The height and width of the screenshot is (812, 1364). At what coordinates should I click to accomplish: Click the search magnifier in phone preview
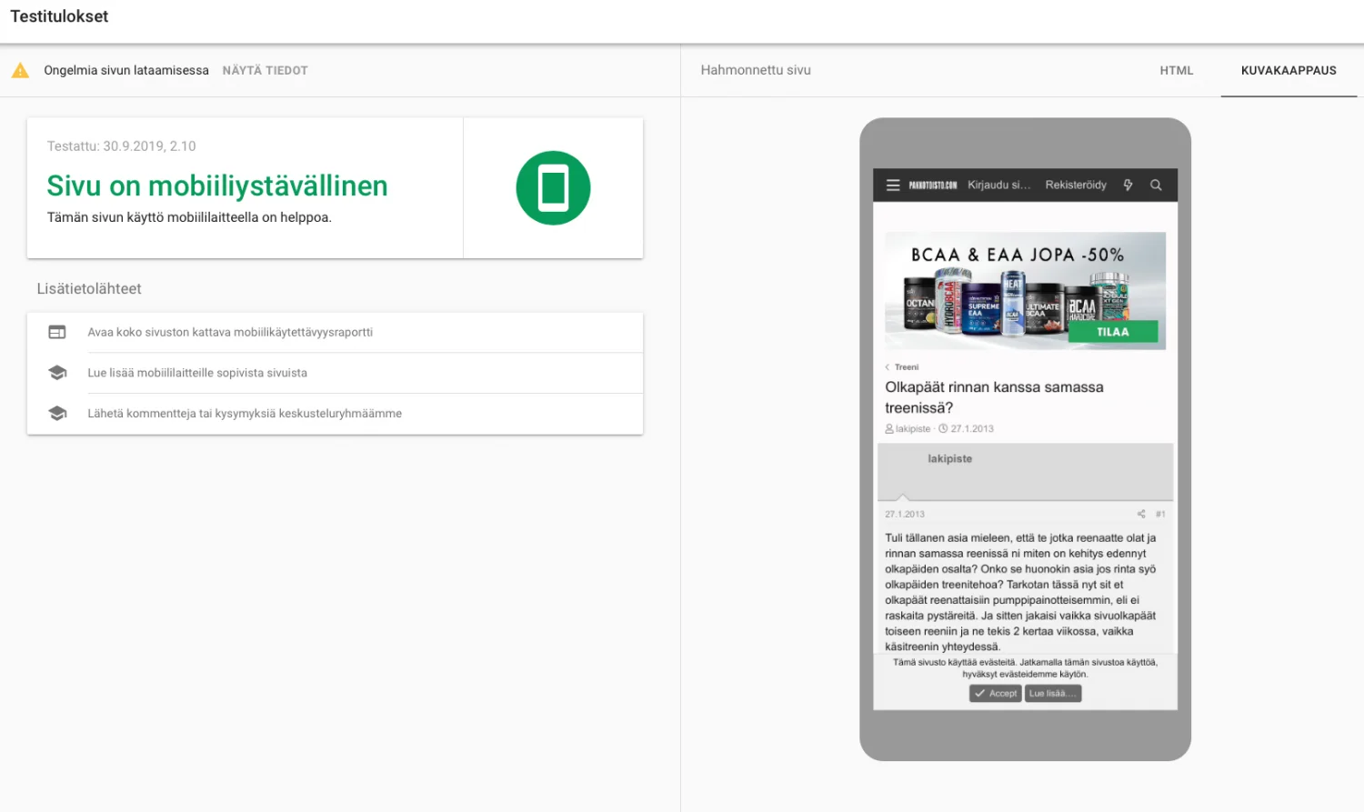(1156, 185)
